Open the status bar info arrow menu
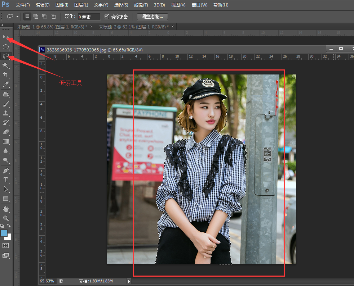 click(129, 281)
